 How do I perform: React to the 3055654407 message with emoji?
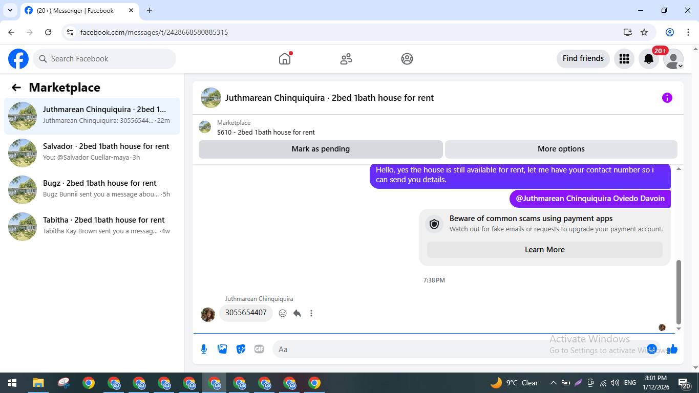[283, 313]
